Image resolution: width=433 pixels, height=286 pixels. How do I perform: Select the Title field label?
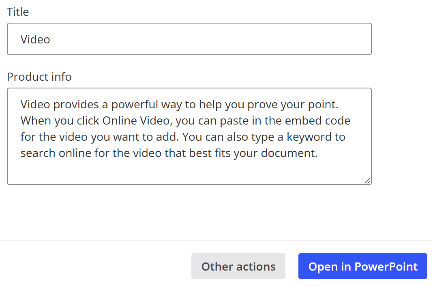(x=18, y=12)
